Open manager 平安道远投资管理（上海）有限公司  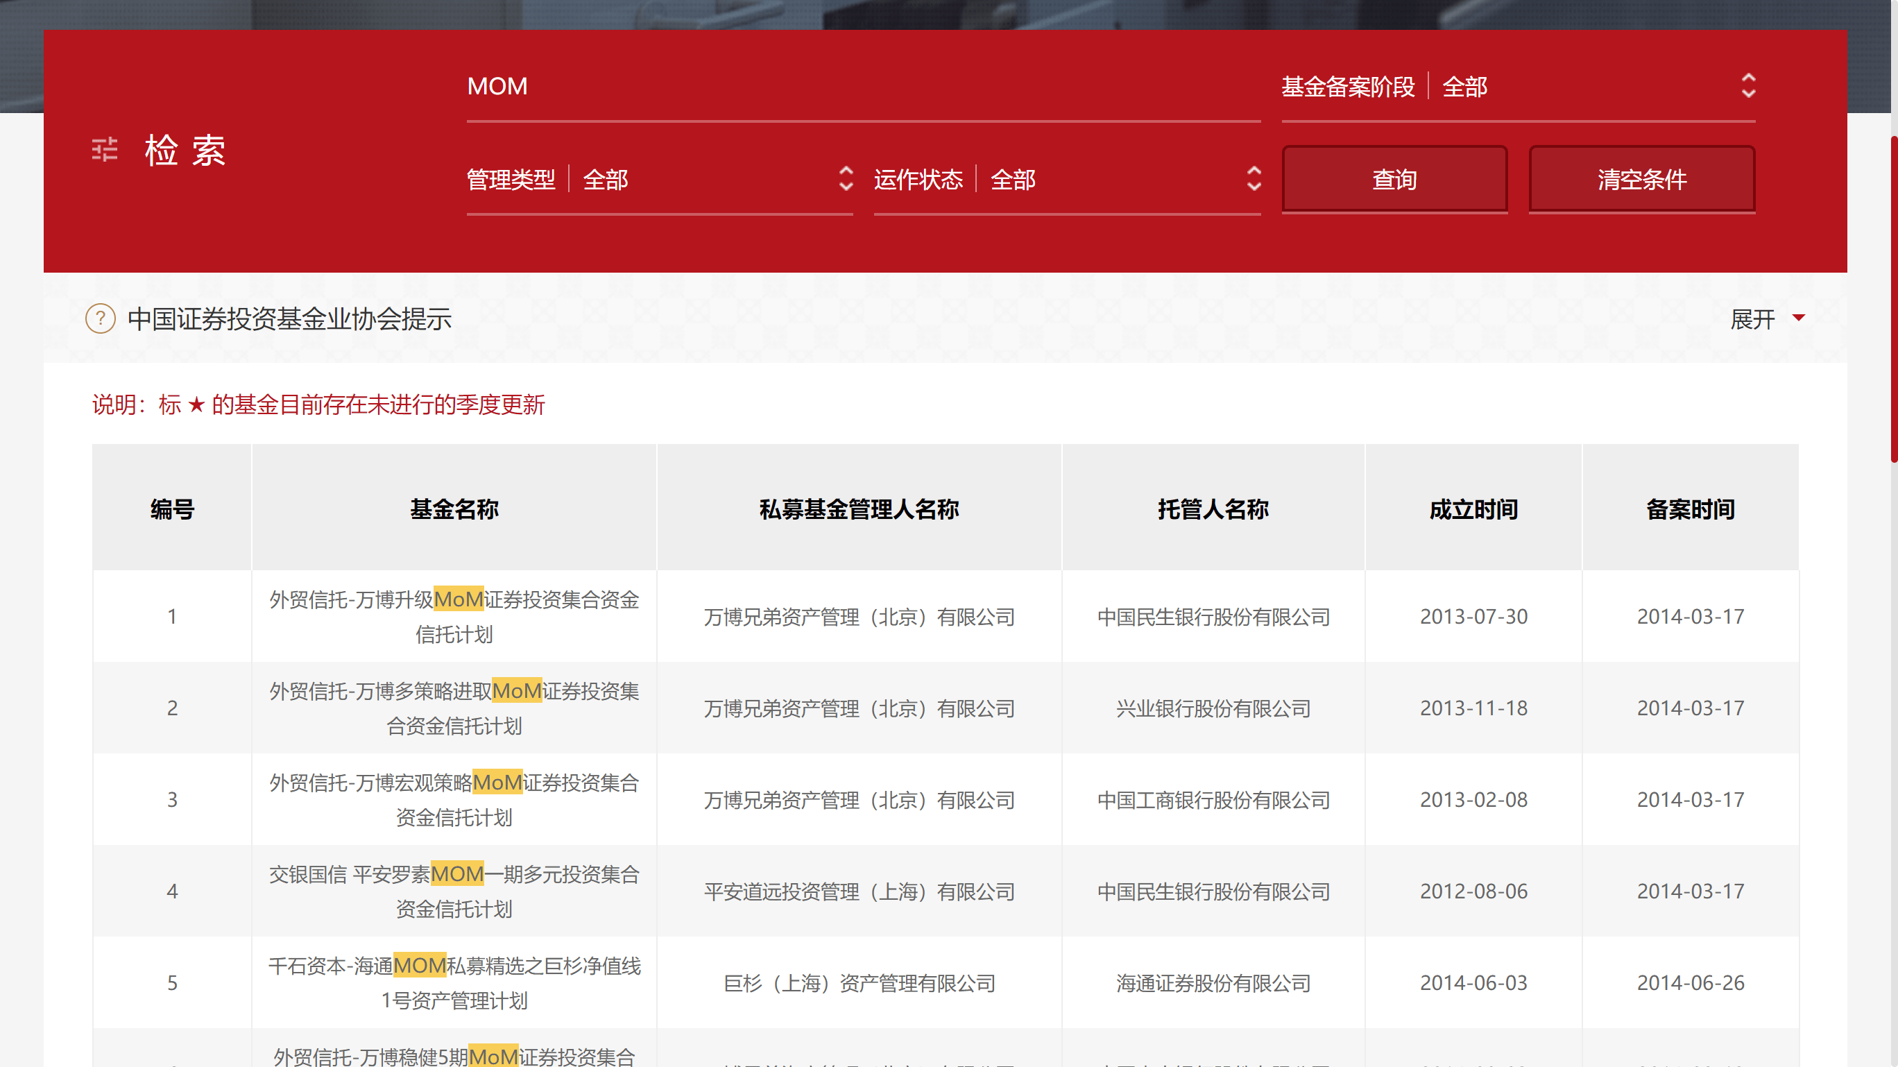pos(859,891)
